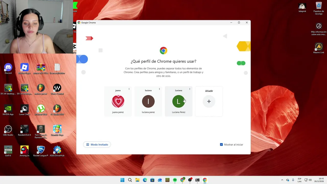Open Microsoft Store from the taskbar
Screen dimensions: 327x184
click(152, 180)
